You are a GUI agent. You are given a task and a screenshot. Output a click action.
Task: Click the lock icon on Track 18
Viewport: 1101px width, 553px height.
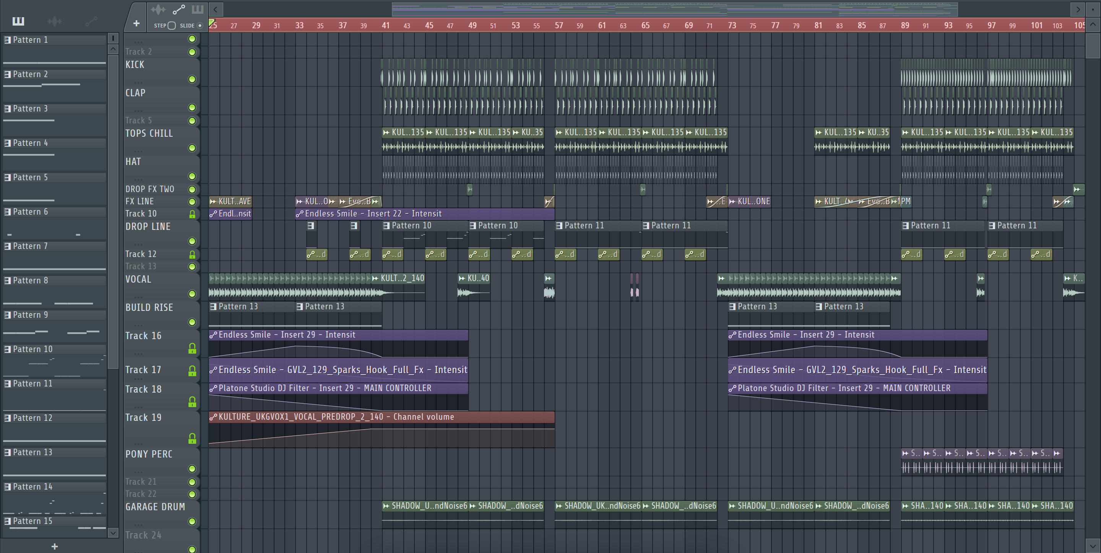192,401
